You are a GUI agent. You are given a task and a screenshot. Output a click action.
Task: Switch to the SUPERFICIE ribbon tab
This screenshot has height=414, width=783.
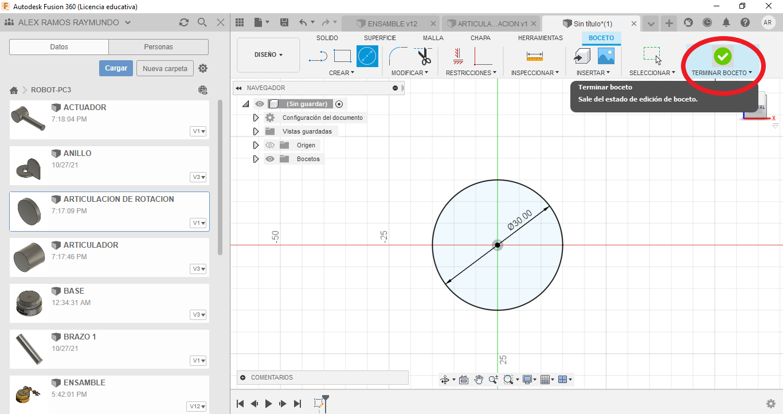(x=379, y=38)
